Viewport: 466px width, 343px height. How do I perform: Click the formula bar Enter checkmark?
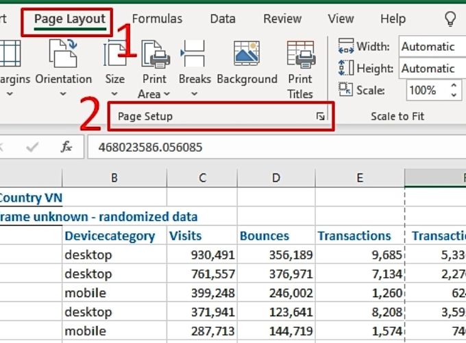tap(32, 147)
